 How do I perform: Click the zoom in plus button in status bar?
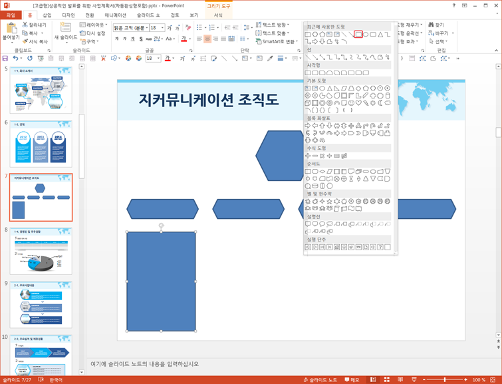click(x=465, y=380)
